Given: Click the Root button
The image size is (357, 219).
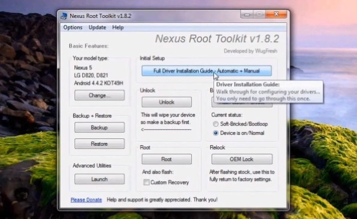Looking at the screenshot, I should [167, 159].
